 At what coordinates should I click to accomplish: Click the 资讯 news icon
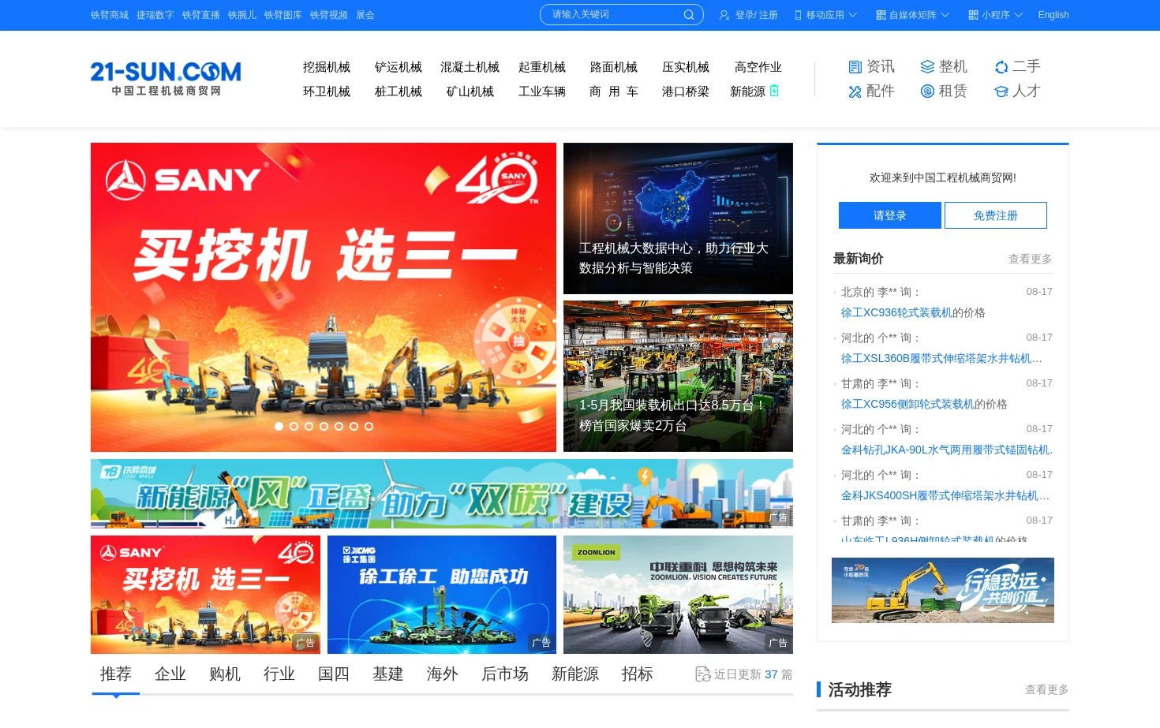pyautogui.click(x=855, y=67)
